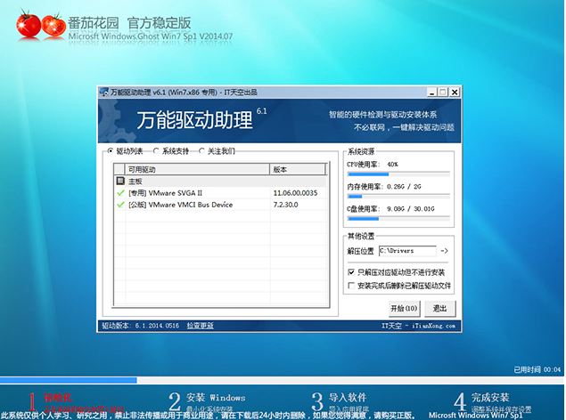Click the arrow browse button beside extract path
The height and width of the screenshot is (420, 566).
pos(445,251)
